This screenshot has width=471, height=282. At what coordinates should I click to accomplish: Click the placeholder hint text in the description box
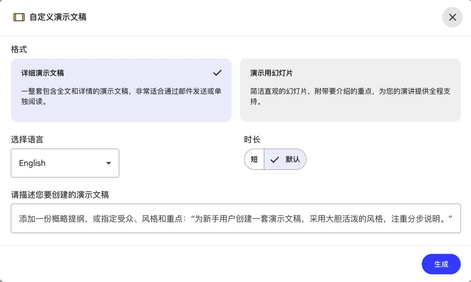[235, 218]
